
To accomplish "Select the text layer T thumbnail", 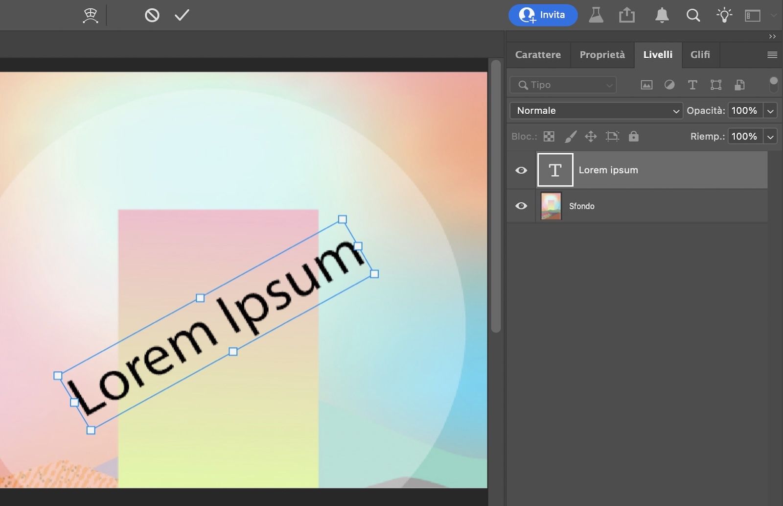I will click(555, 170).
